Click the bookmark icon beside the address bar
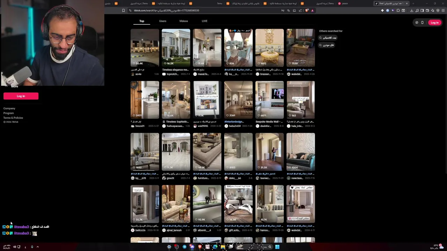 click(x=123, y=10)
